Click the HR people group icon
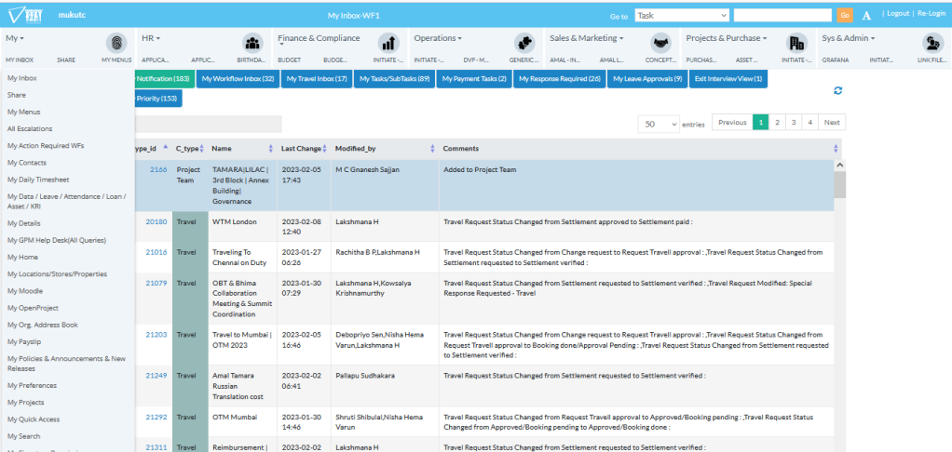This screenshot has width=952, height=452. (252, 43)
